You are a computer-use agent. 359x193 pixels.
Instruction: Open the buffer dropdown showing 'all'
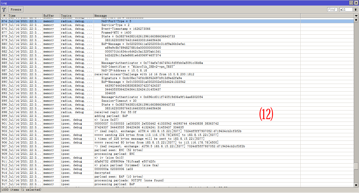(x=356, y=9)
